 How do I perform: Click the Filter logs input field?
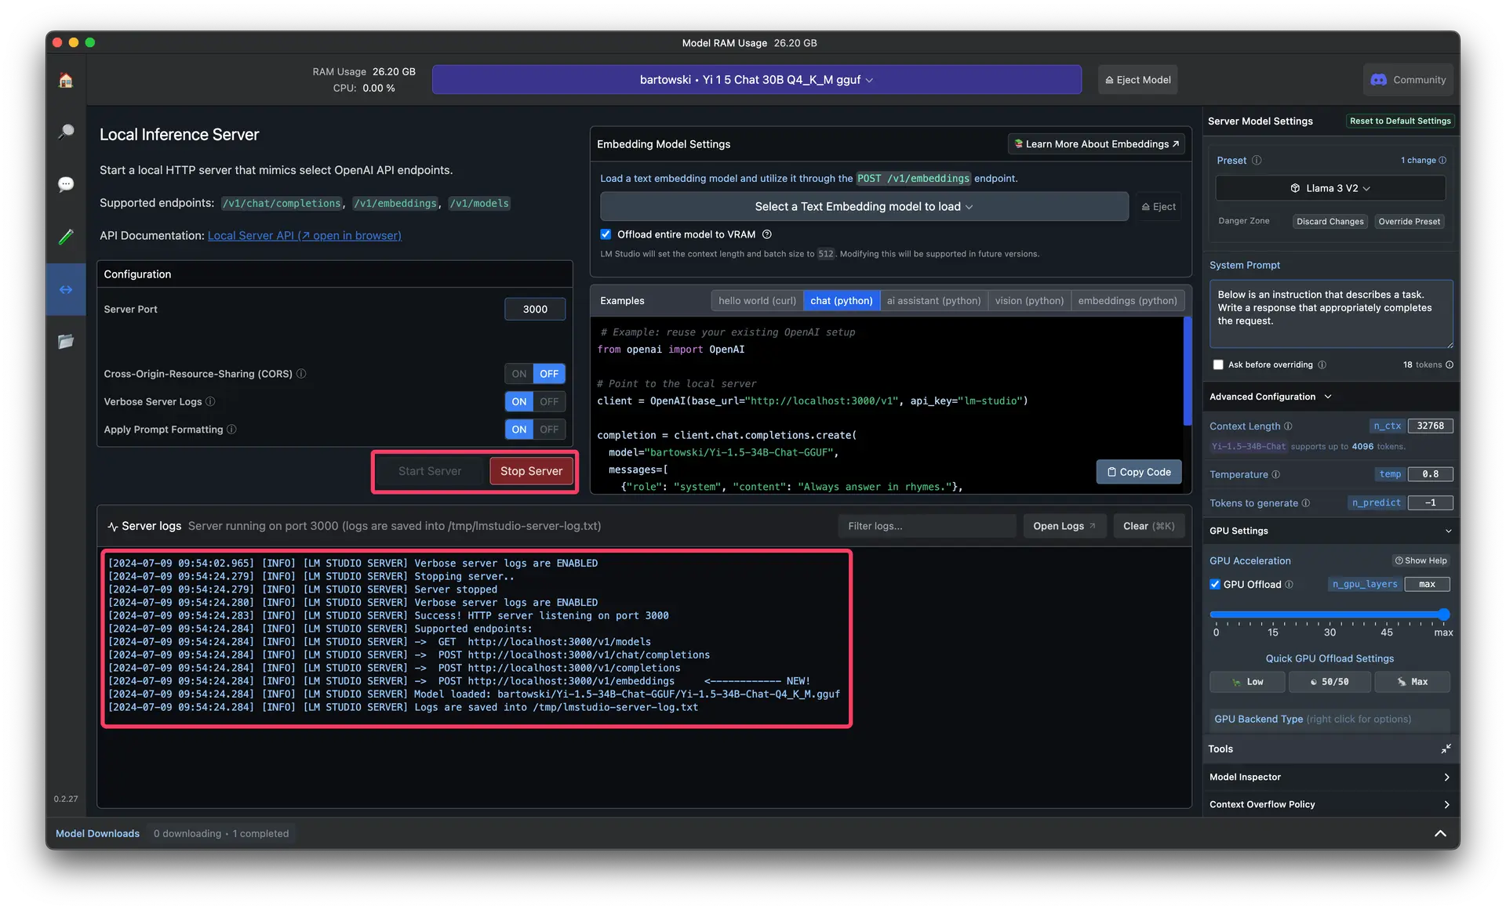[x=927, y=527]
